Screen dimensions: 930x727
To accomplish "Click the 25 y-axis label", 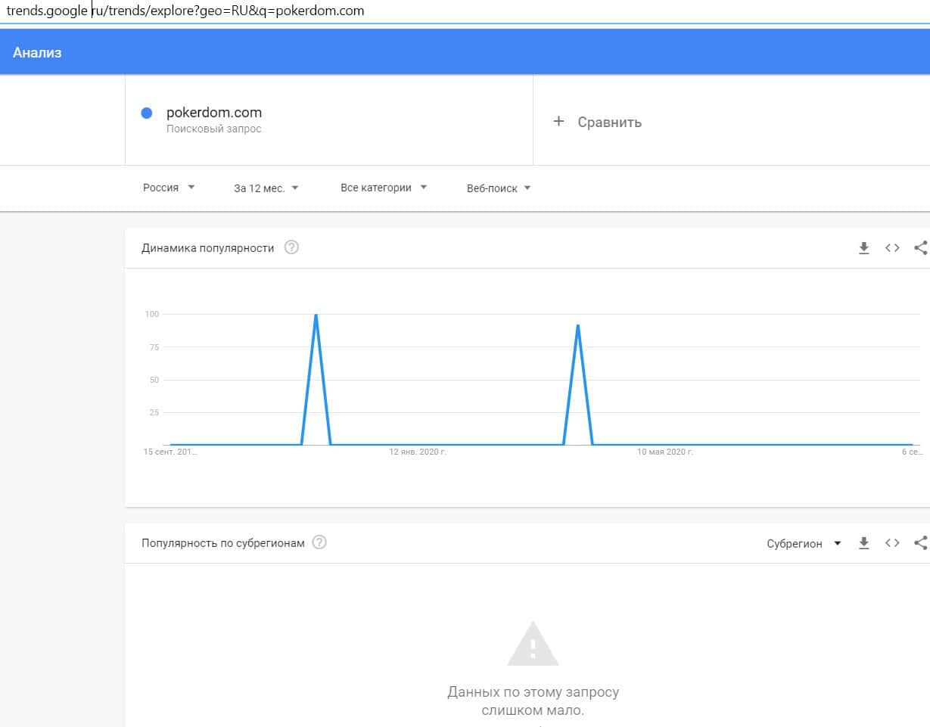I will (154, 412).
